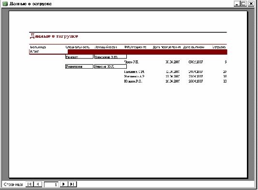This screenshot has height=190, width=258.
Task: Select the ФИО пациента column header
Action: [135, 47]
